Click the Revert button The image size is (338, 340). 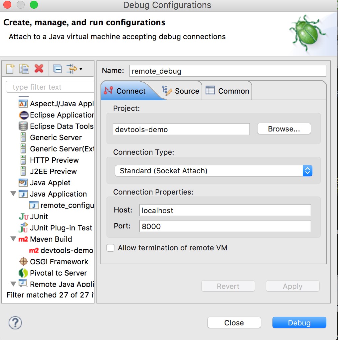tap(228, 286)
